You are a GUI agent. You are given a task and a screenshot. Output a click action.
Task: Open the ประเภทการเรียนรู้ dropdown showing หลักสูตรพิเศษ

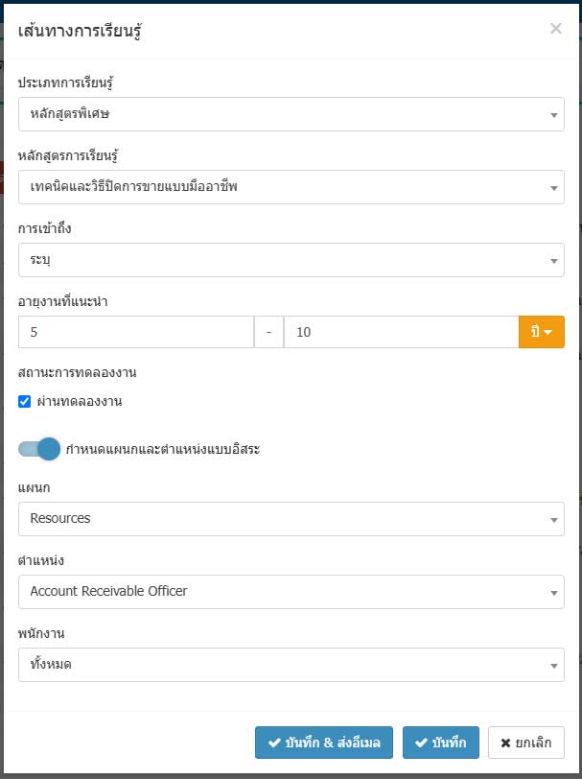(291, 114)
